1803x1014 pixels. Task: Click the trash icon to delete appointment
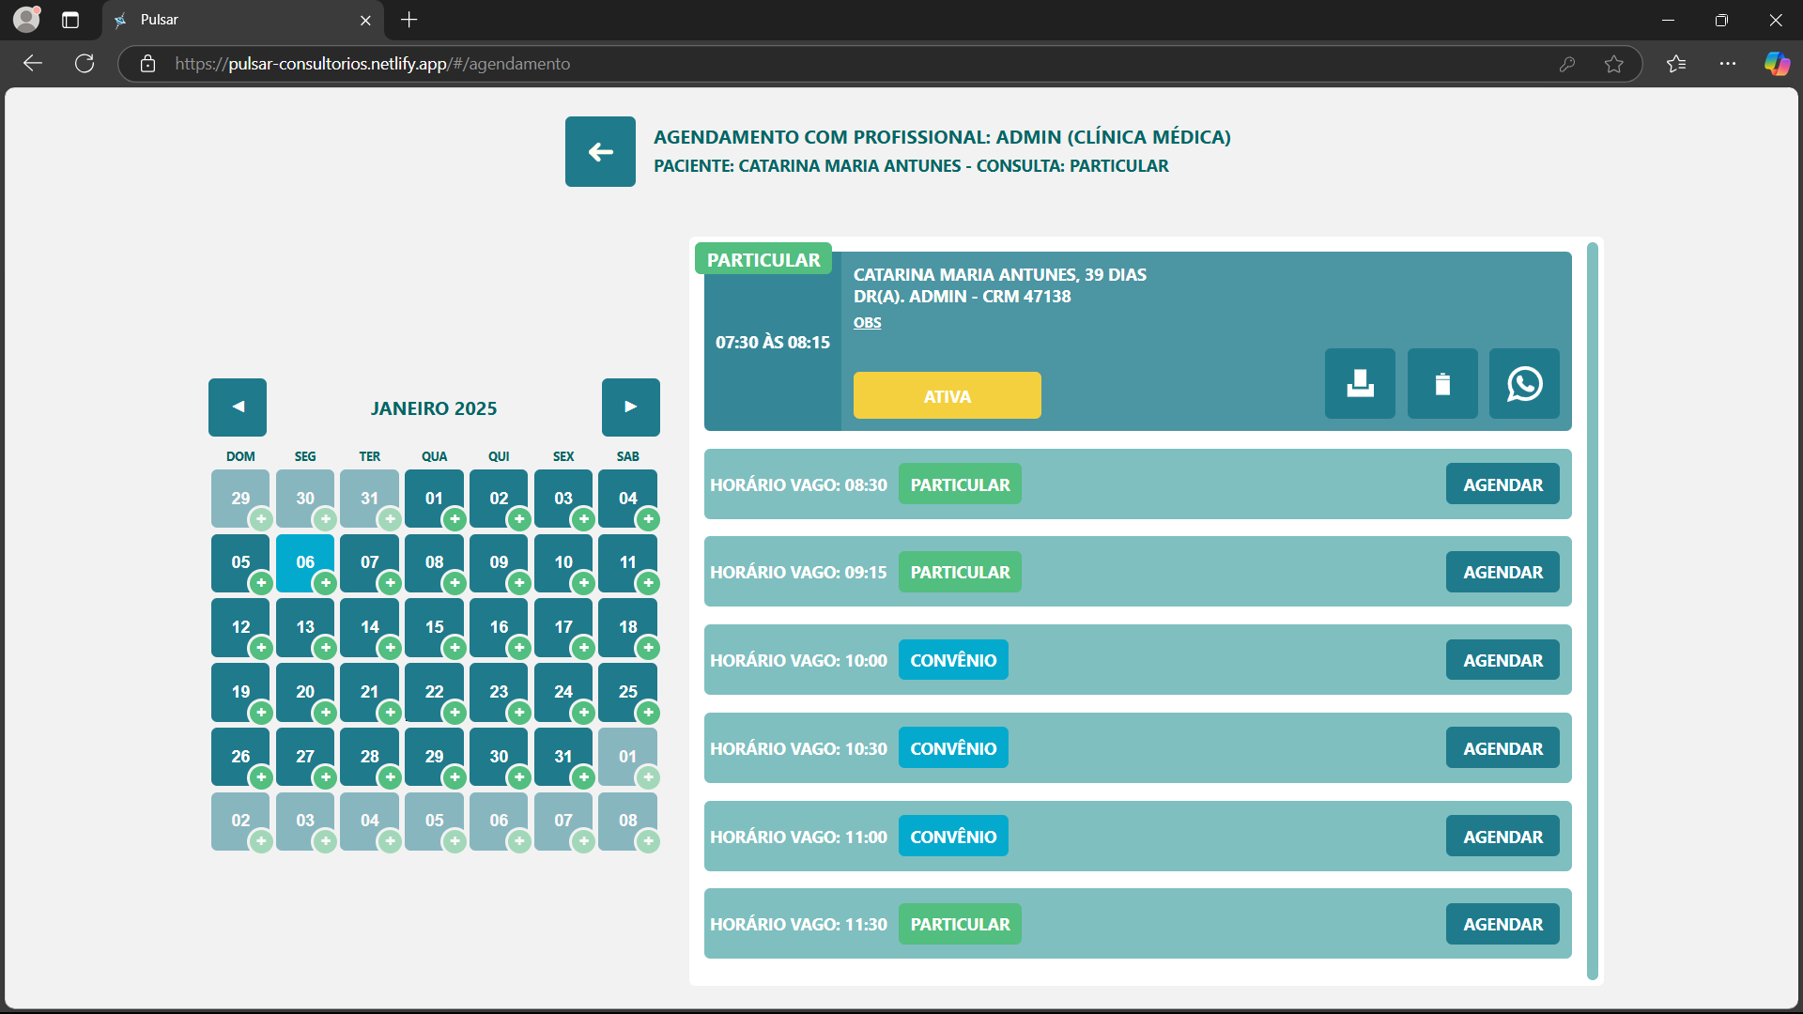pyautogui.click(x=1442, y=383)
